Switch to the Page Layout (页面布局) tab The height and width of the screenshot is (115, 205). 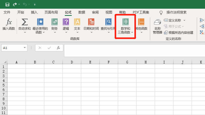click(x=51, y=12)
